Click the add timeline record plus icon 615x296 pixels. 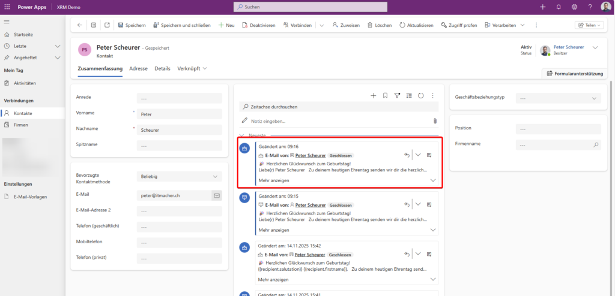click(x=373, y=95)
